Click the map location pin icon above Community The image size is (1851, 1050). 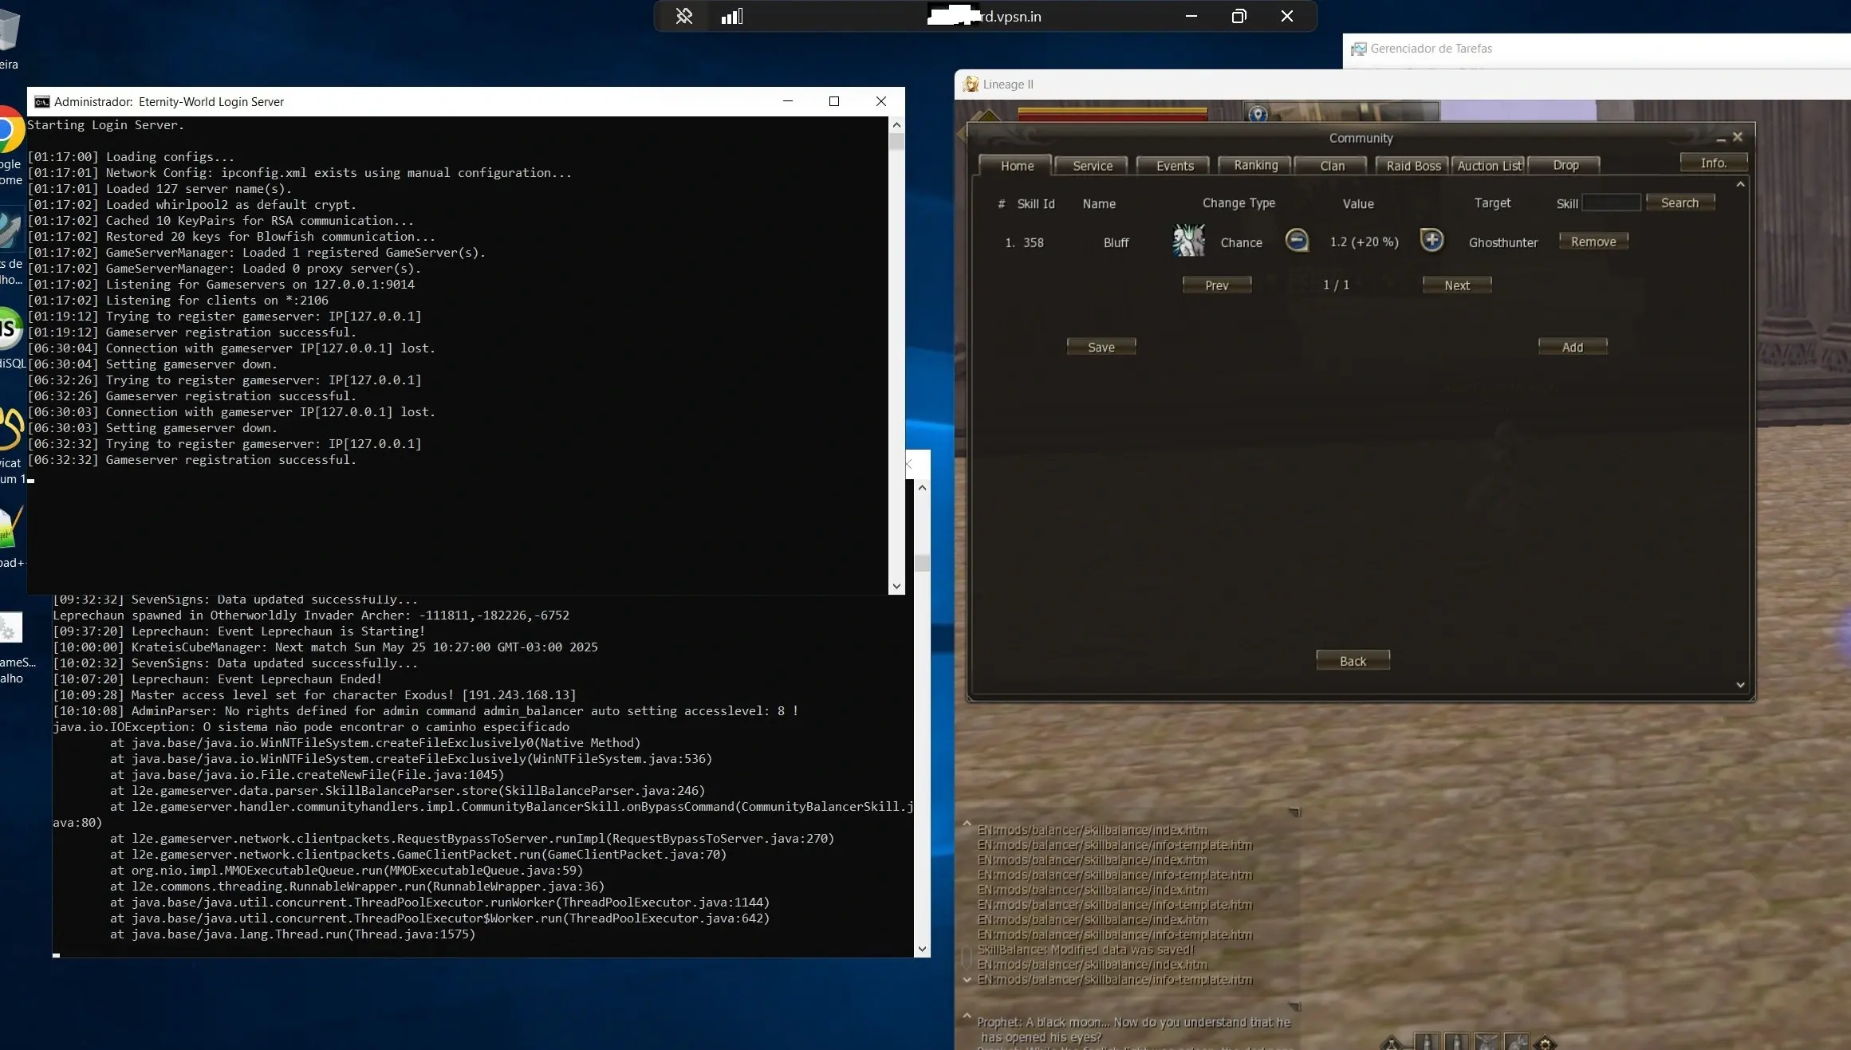tap(1258, 114)
